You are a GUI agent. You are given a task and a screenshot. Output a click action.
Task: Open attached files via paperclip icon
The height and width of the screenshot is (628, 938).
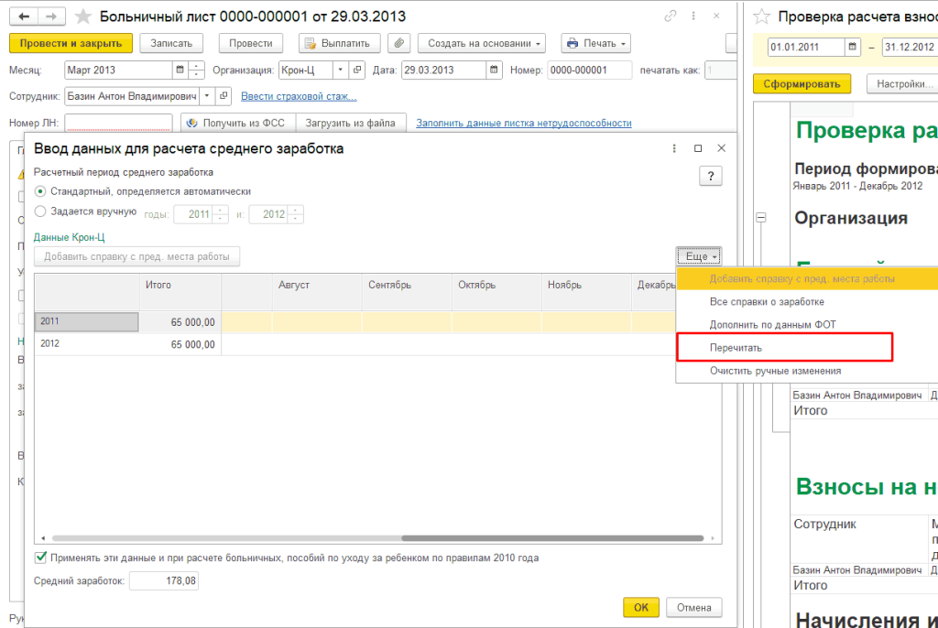(x=398, y=43)
